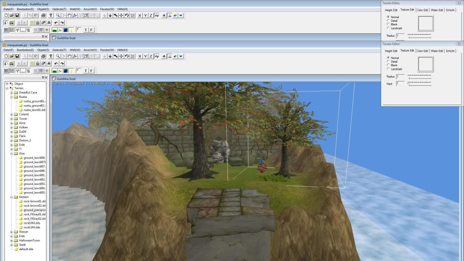Collapse the Gestein folder
Screen dimensions: 464x261
pyautogui.click(x=11, y=197)
